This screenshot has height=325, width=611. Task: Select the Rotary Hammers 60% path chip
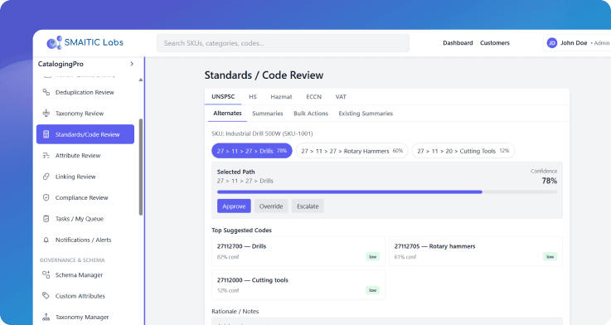pos(352,151)
